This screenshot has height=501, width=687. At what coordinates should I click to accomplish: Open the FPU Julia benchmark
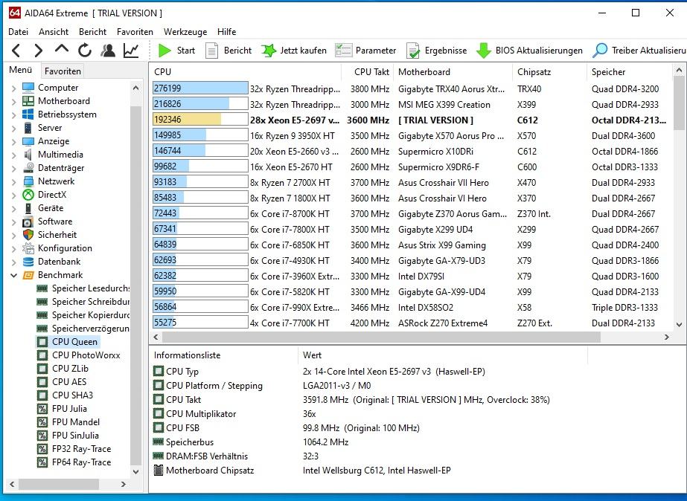[x=62, y=409]
